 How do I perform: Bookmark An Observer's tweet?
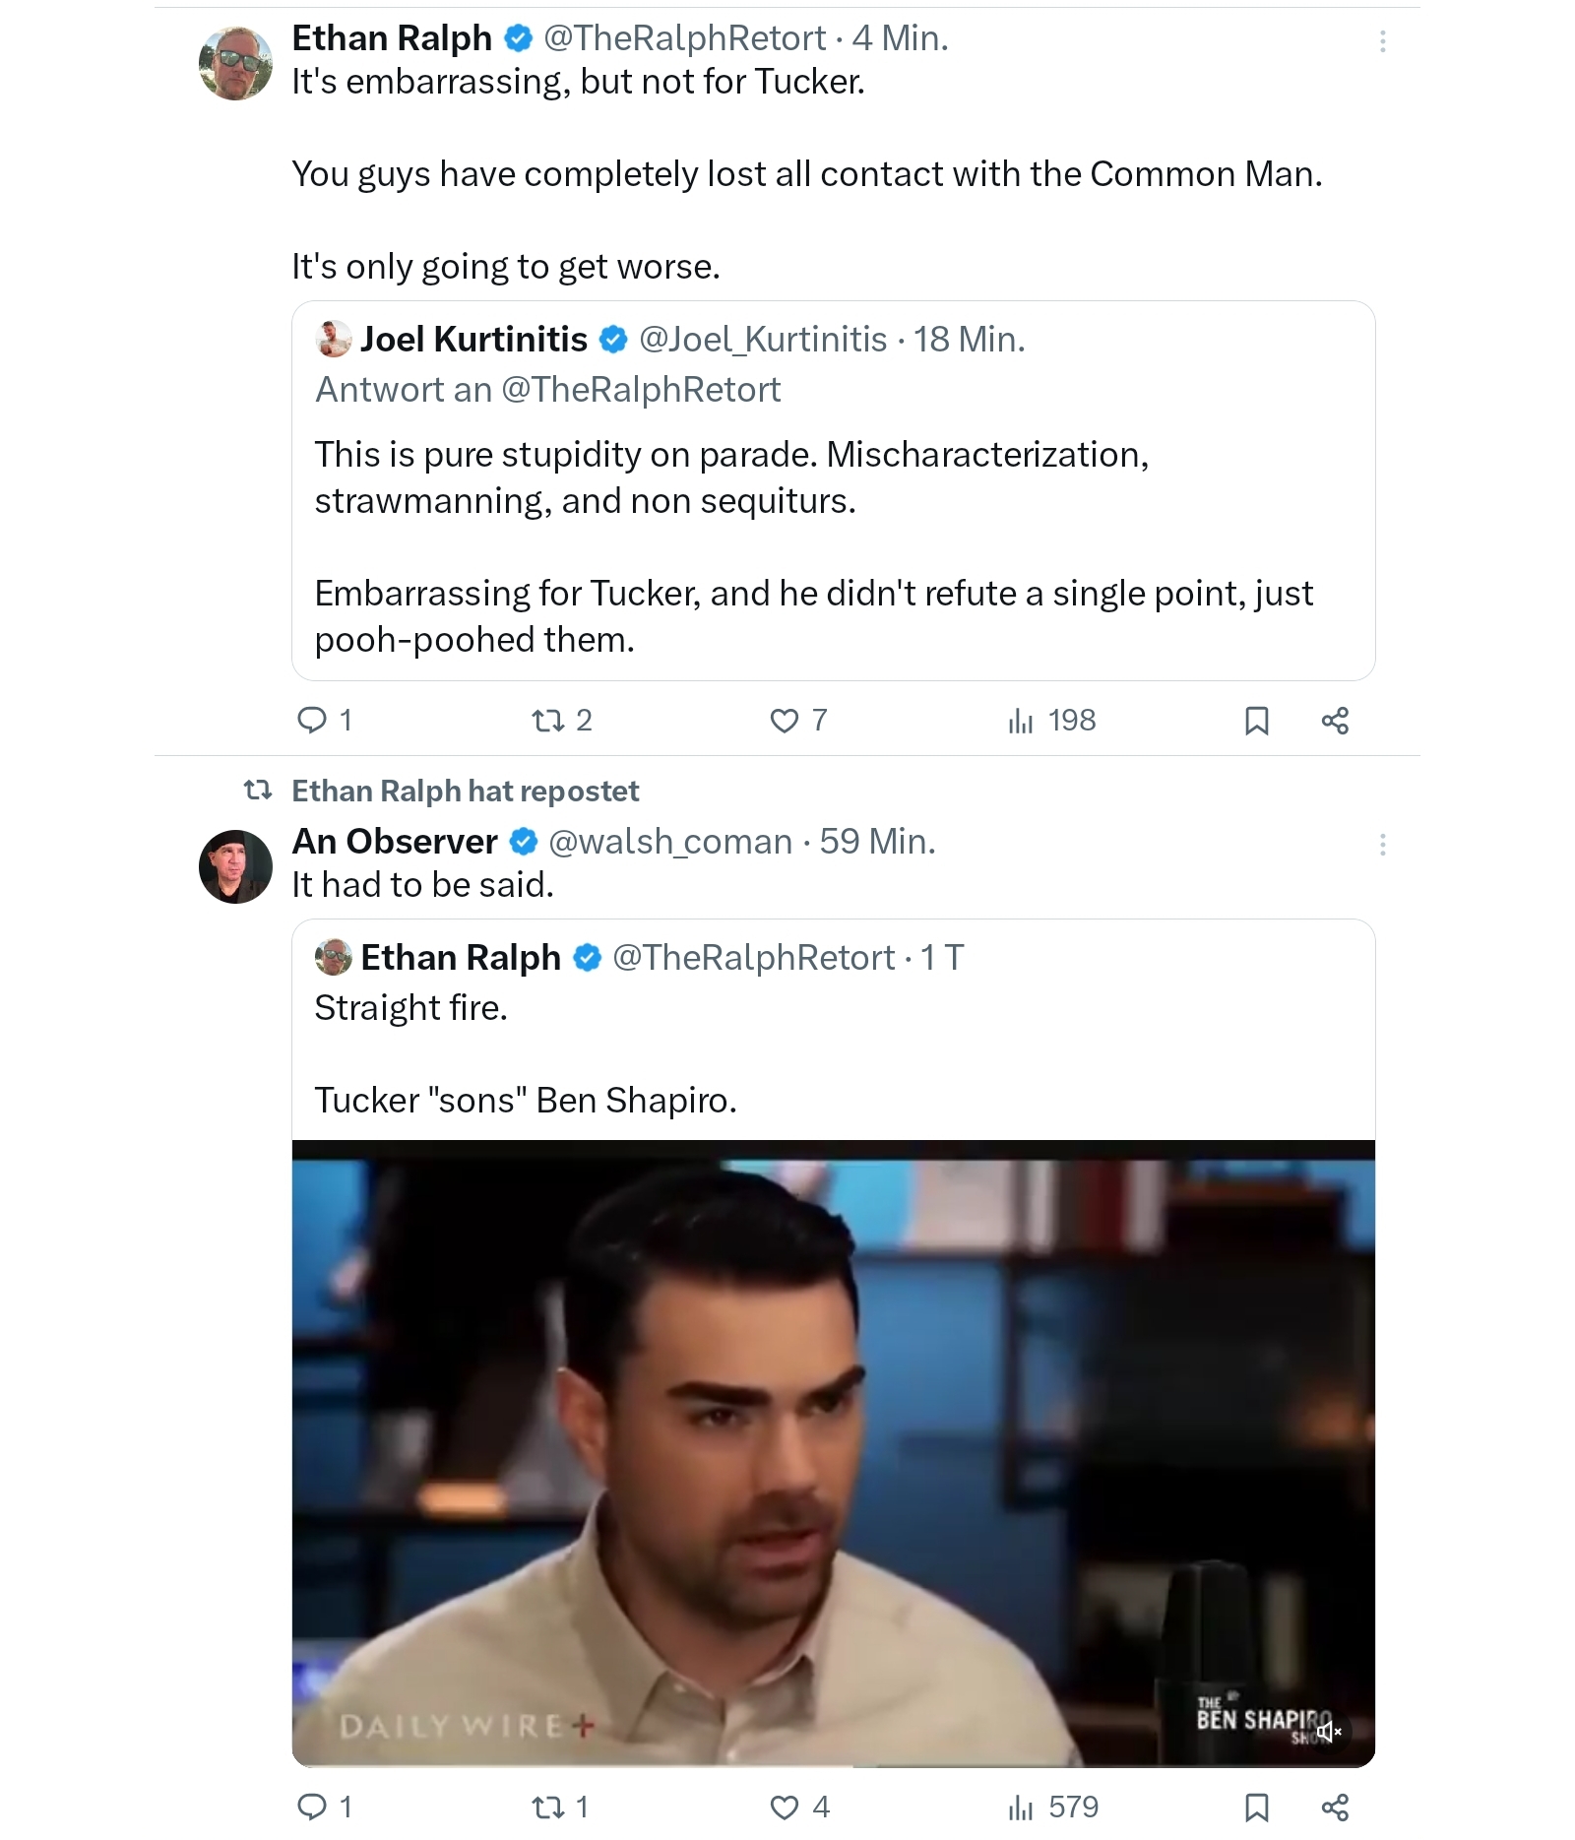tap(1256, 1807)
